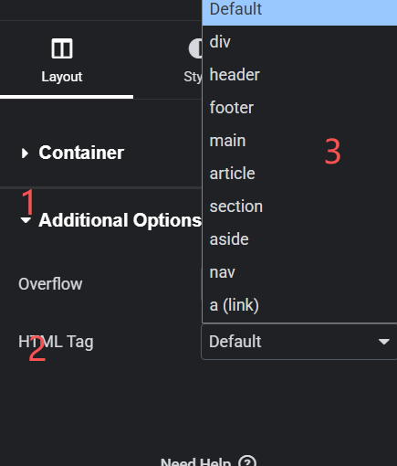This screenshot has width=397, height=466.
Task: Choose div from the tag list
Action: click(x=299, y=42)
